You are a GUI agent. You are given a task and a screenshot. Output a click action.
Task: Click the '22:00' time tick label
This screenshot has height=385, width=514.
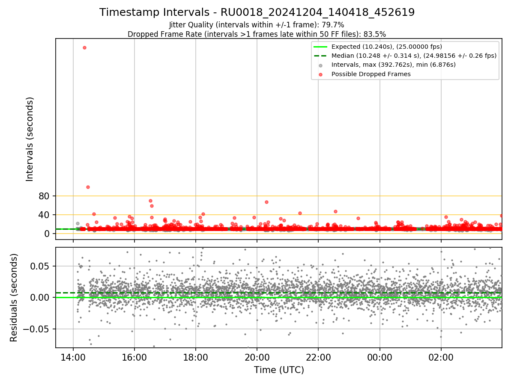tap(318, 357)
